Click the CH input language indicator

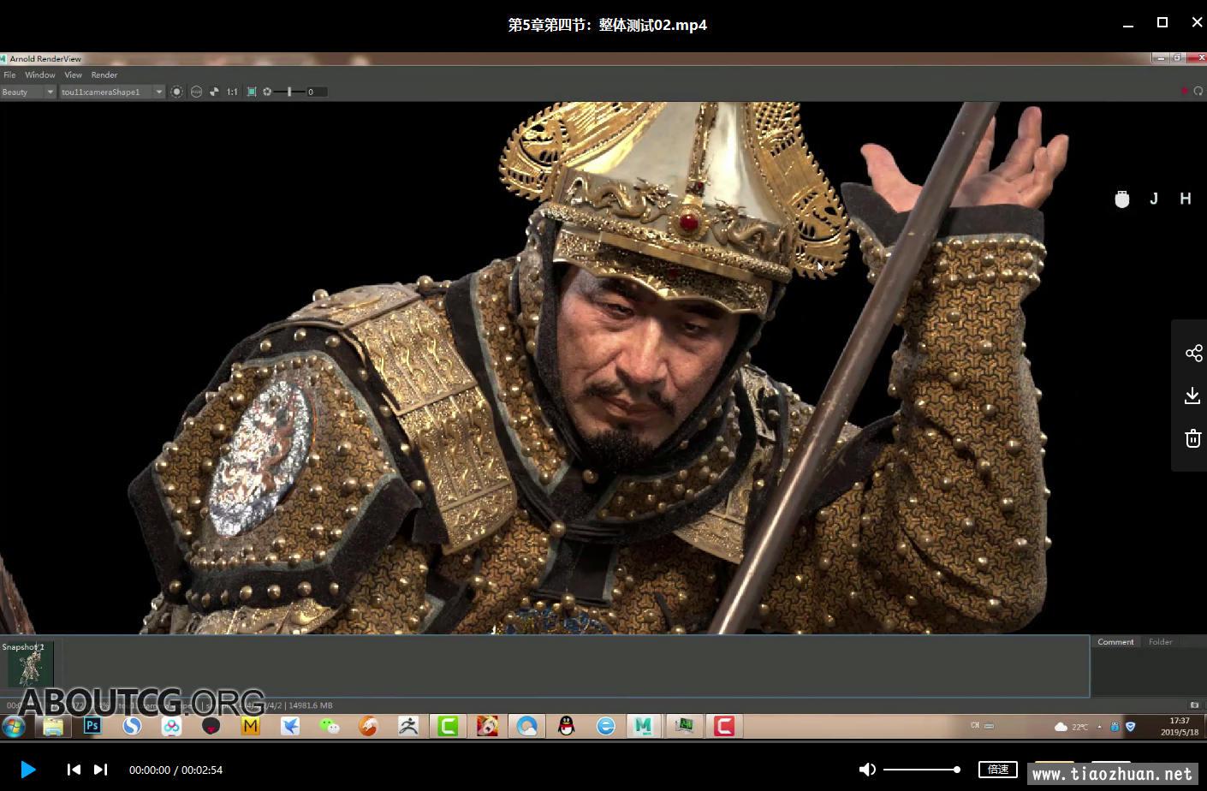(x=975, y=726)
